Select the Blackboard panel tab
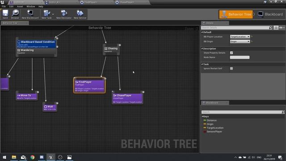Viewport: 286px width, 161px height. pyautogui.click(x=215, y=103)
